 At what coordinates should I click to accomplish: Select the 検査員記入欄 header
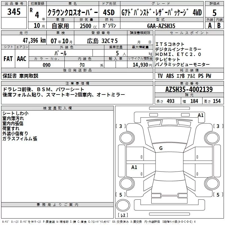57,108
